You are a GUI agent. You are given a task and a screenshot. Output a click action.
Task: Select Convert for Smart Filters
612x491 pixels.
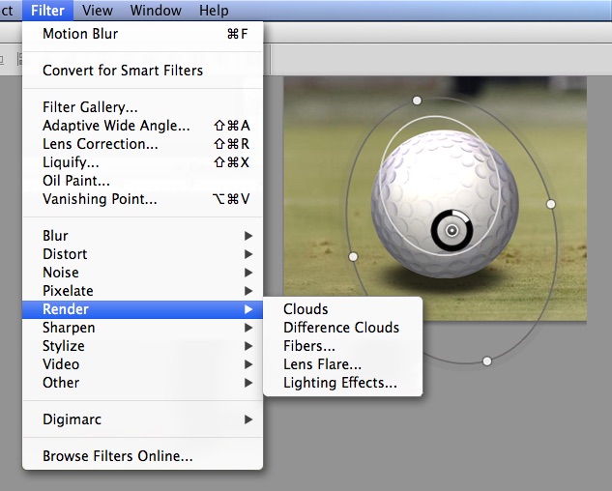[121, 71]
